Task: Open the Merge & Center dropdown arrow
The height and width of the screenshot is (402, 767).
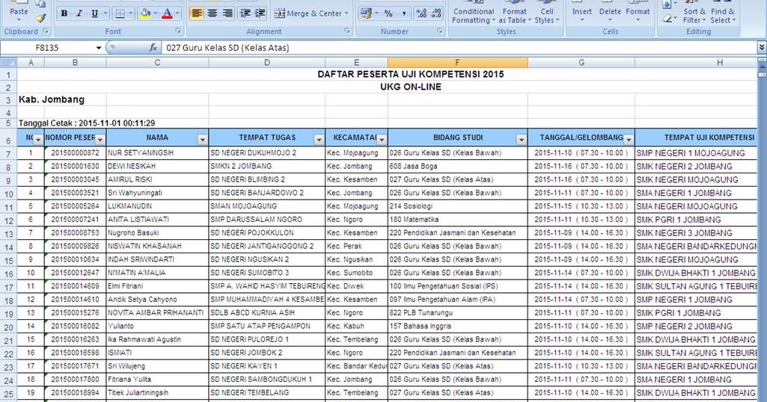Action: point(346,13)
